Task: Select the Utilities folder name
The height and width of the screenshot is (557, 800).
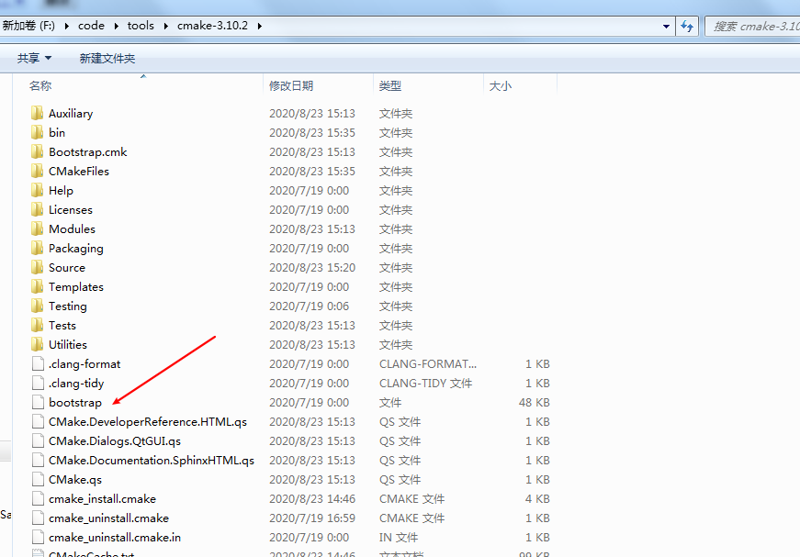Action: (x=68, y=345)
